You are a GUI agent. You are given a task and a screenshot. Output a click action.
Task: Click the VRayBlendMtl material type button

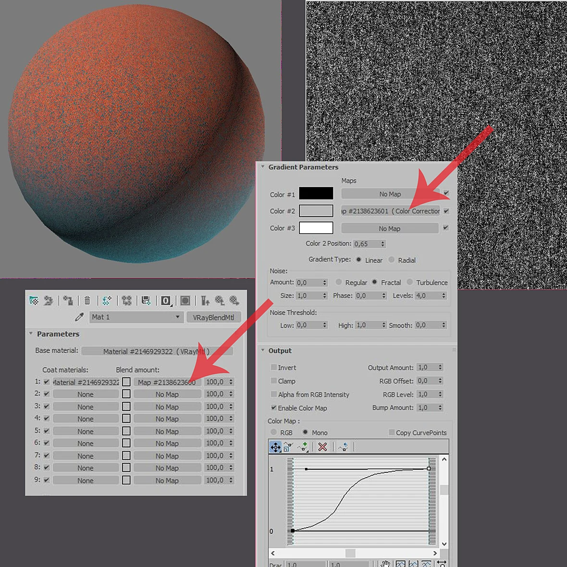tap(213, 317)
